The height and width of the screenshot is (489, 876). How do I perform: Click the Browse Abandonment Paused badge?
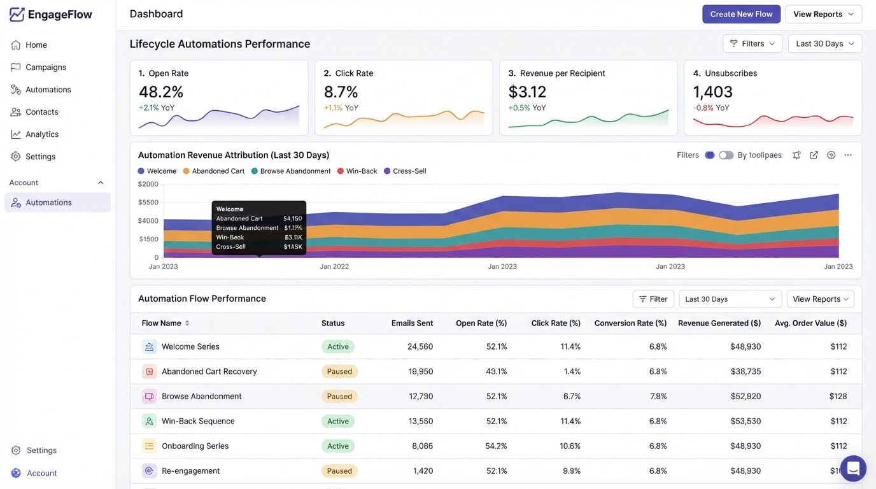339,397
